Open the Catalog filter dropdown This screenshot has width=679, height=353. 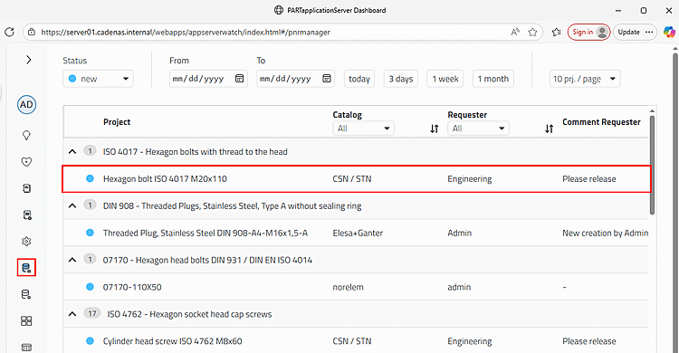click(363, 129)
